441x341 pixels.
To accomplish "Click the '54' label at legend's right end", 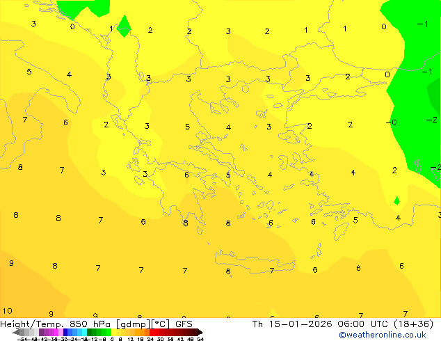I will [200, 339].
